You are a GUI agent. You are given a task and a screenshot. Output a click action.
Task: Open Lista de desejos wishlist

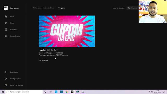tap(118, 8)
